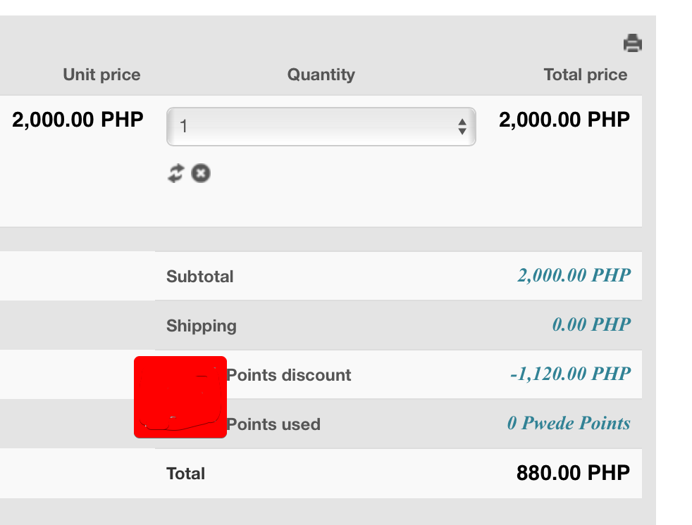Click the Total label in the summary
This screenshot has height=525, width=692.
(x=185, y=474)
